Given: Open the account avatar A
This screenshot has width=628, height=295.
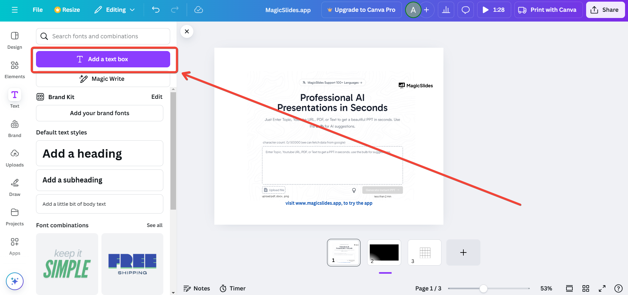Looking at the screenshot, I should [x=413, y=10].
